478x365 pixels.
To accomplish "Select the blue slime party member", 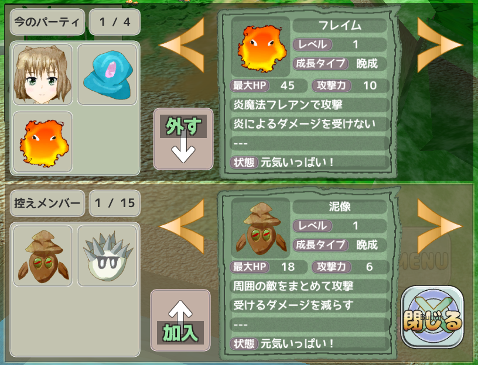I will pyautogui.click(x=107, y=74).
